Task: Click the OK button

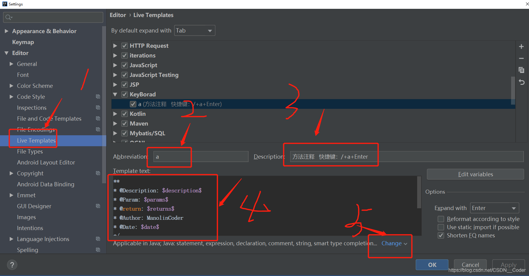Action: tap(432, 265)
